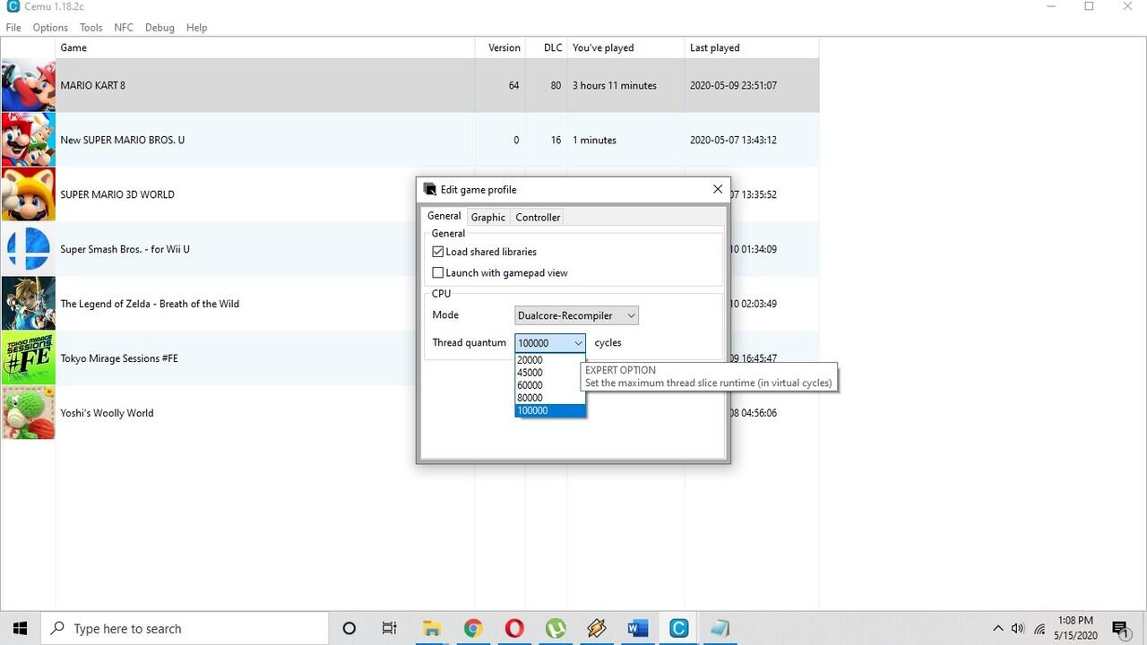This screenshot has width=1147, height=645.
Task: Sort by You've played column
Action: click(x=625, y=47)
